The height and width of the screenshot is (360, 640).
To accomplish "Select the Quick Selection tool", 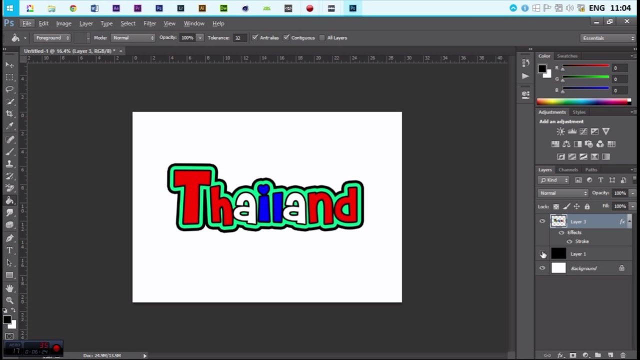I will [x=9, y=101].
